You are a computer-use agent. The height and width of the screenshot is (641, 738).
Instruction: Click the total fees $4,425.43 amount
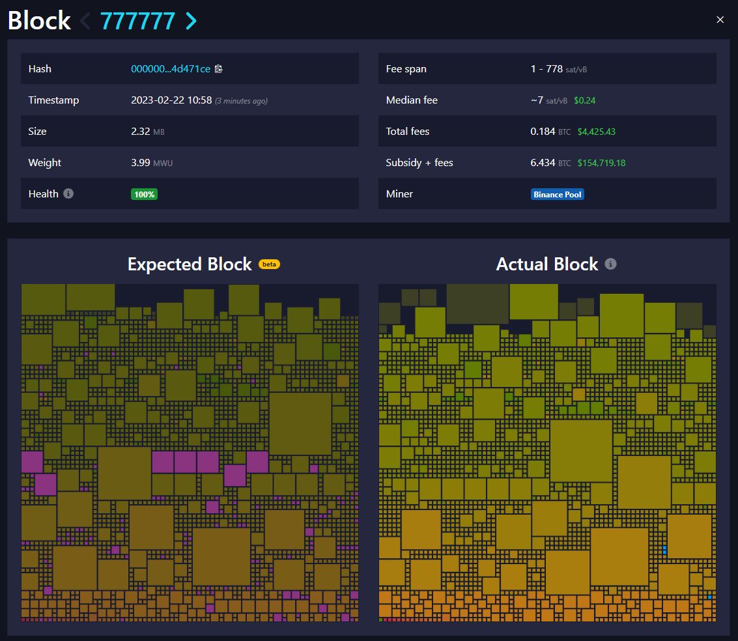click(x=596, y=132)
